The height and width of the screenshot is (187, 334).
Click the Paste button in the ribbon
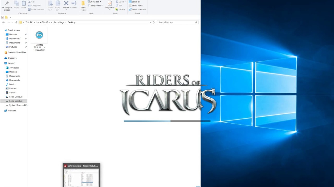point(24,5)
